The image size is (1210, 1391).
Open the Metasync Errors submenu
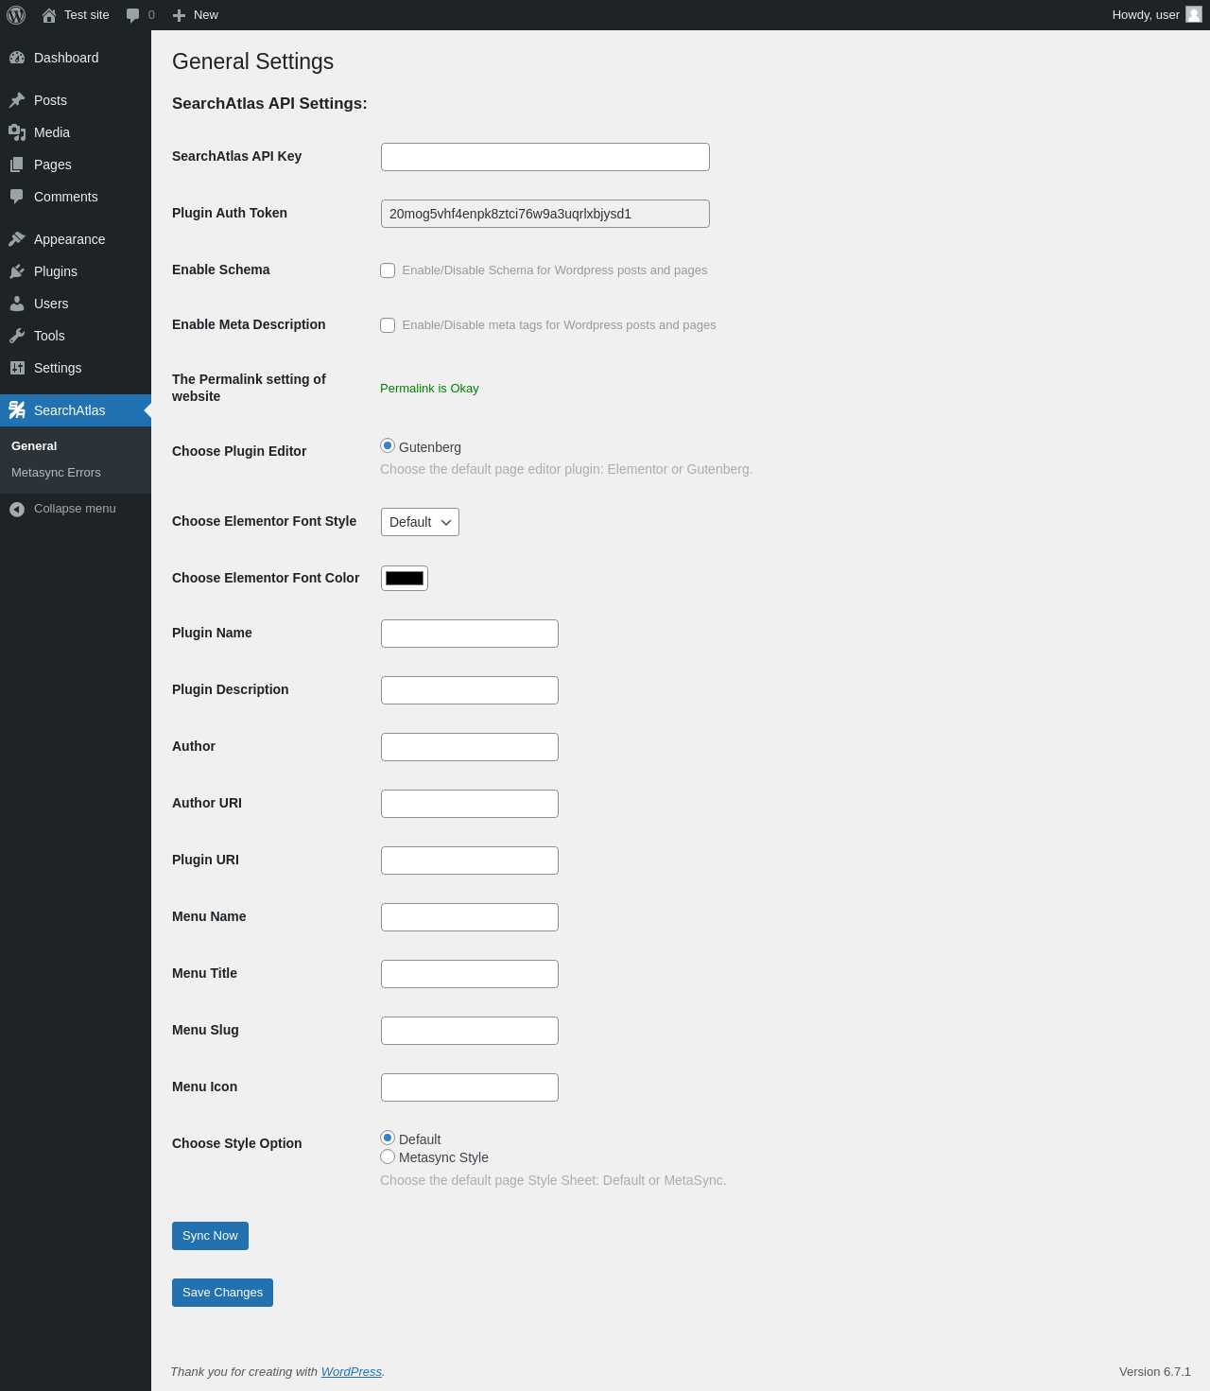56,473
